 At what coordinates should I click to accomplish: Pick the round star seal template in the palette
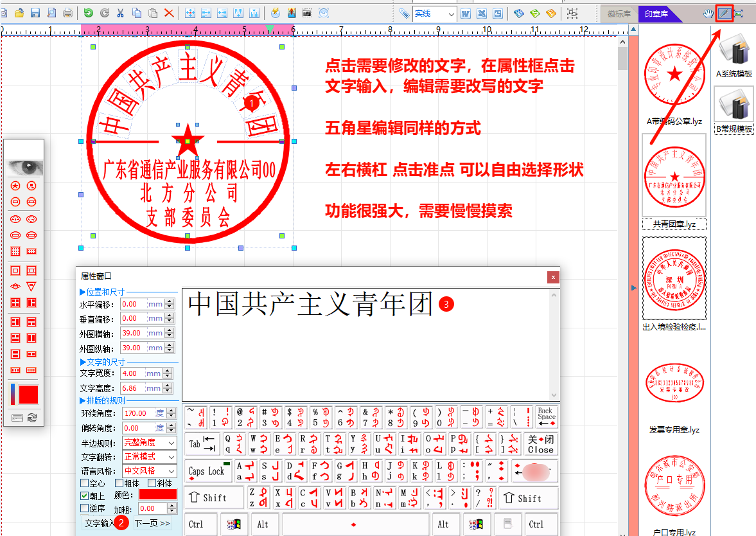[x=15, y=186]
